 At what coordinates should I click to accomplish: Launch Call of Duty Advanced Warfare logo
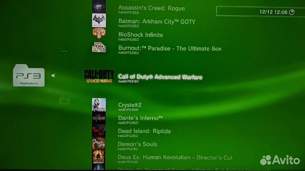pyautogui.click(x=99, y=76)
